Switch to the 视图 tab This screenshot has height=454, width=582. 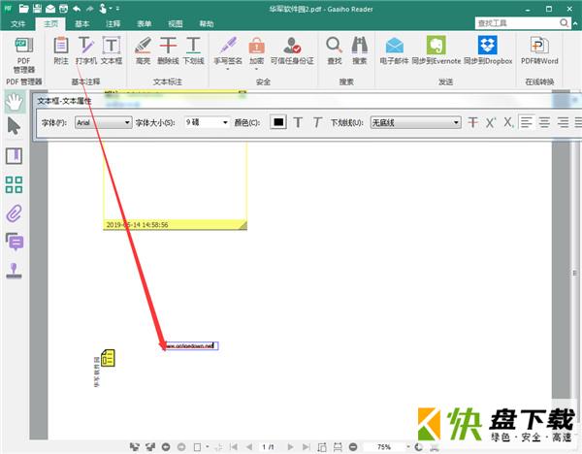pos(176,23)
